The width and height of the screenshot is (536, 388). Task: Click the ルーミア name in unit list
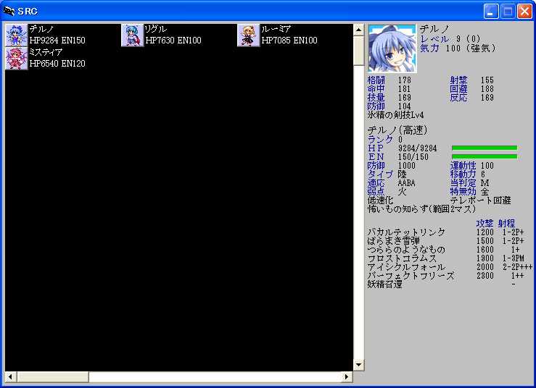tap(276, 29)
